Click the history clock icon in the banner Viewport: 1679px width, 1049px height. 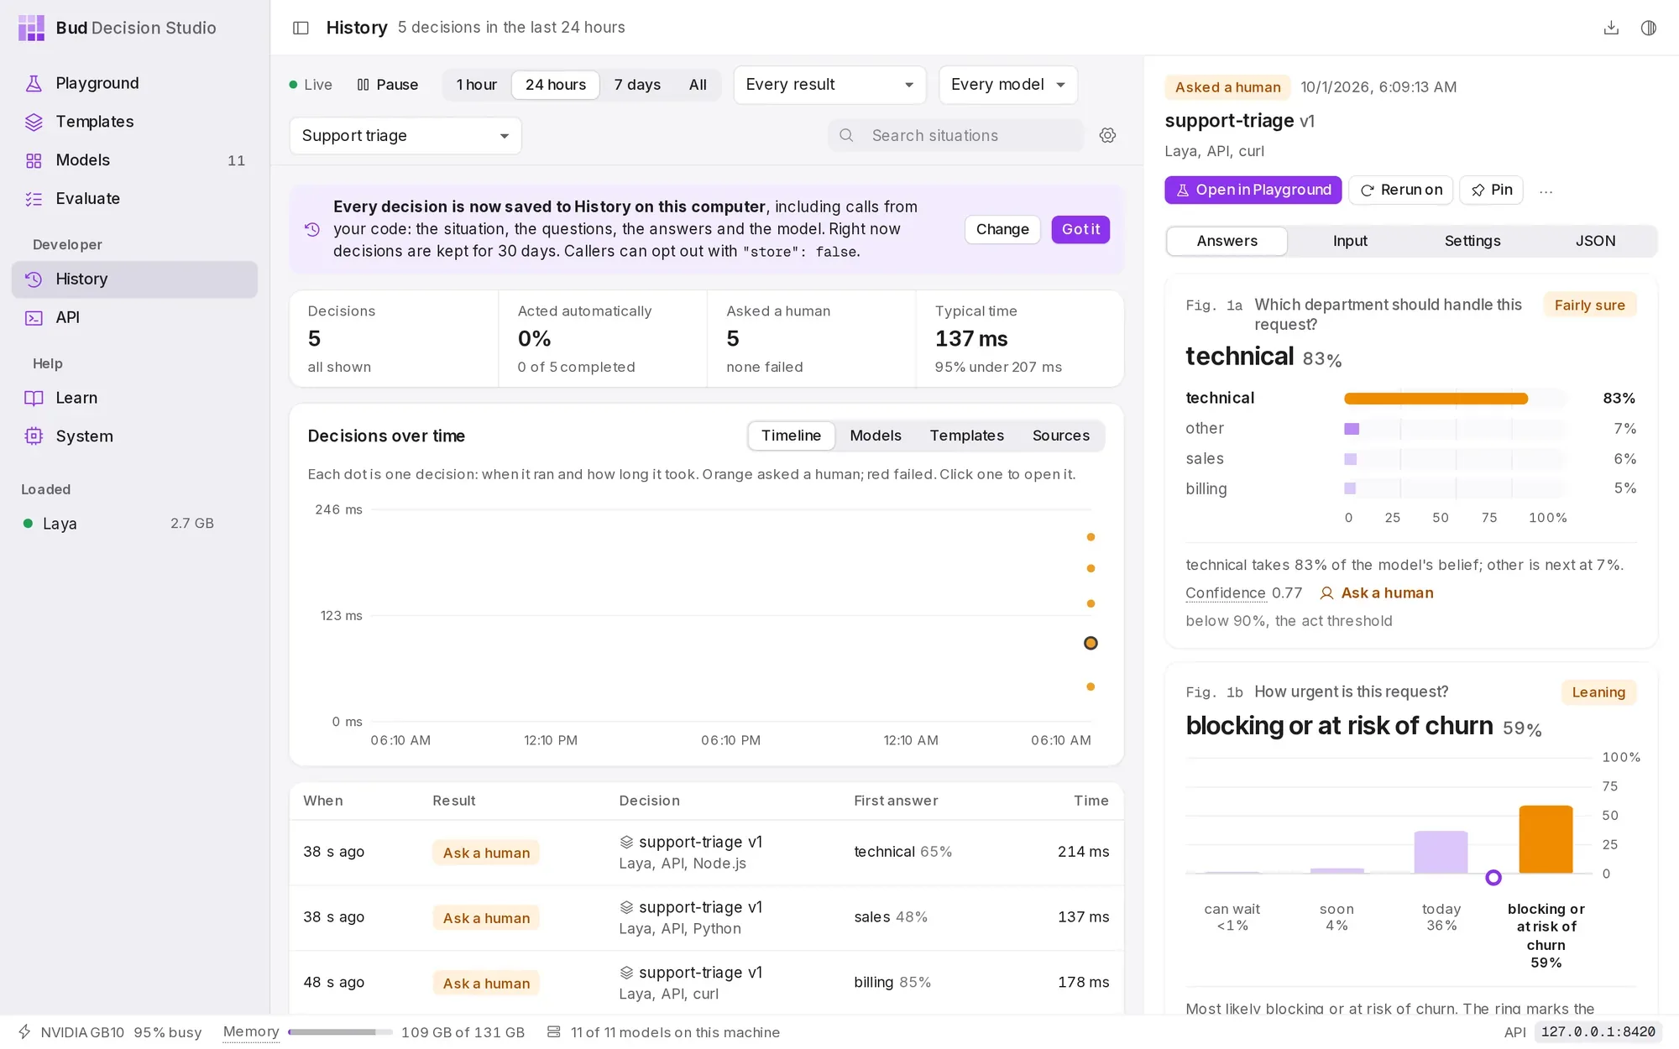tap(312, 229)
